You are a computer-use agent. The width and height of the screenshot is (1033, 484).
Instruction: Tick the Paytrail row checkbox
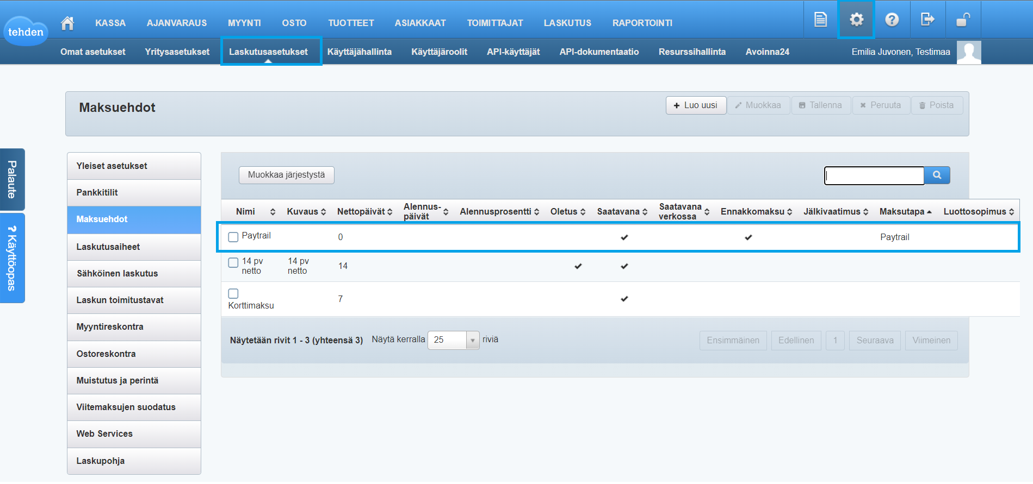pyautogui.click(x=233, y=237)
